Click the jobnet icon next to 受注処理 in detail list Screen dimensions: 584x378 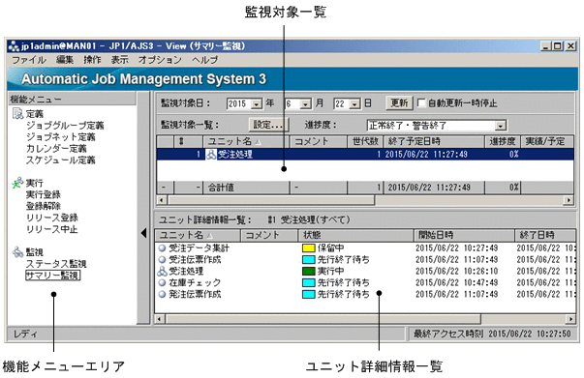tap(162, 271)
